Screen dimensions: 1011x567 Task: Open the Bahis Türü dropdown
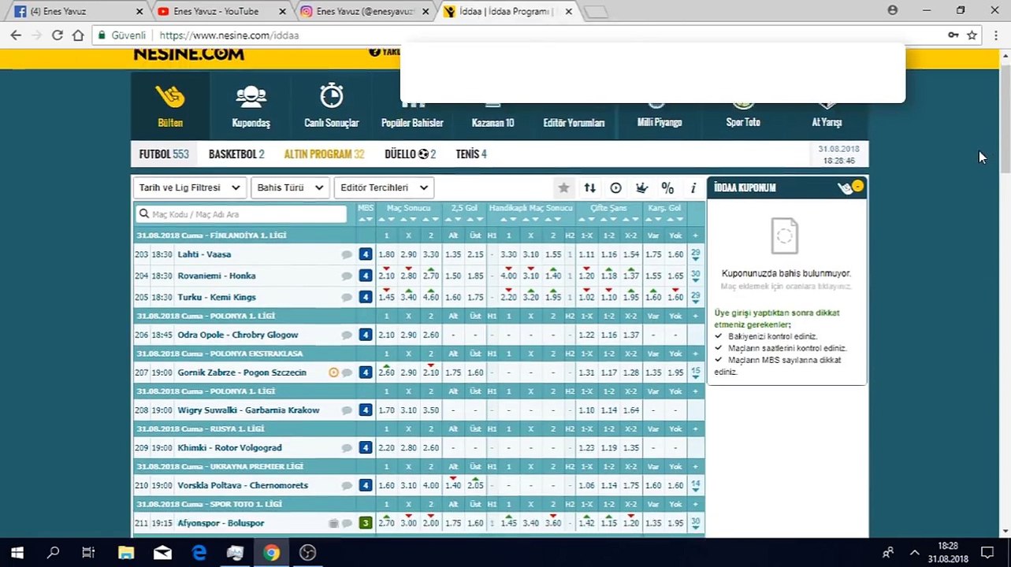[290, 187]
